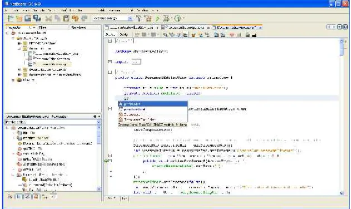This screenshot has height=209, width=351.
Task: Click the Clean and Build icon
Action: point(148,18)
